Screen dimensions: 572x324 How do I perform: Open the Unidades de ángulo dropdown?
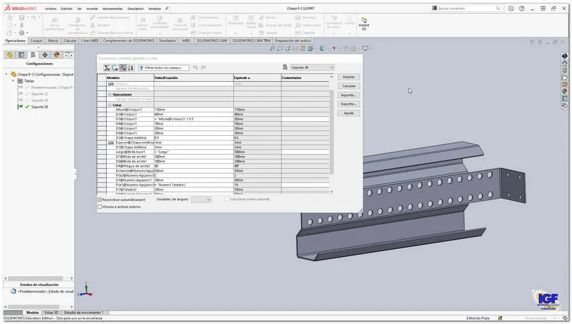[201, 199]
